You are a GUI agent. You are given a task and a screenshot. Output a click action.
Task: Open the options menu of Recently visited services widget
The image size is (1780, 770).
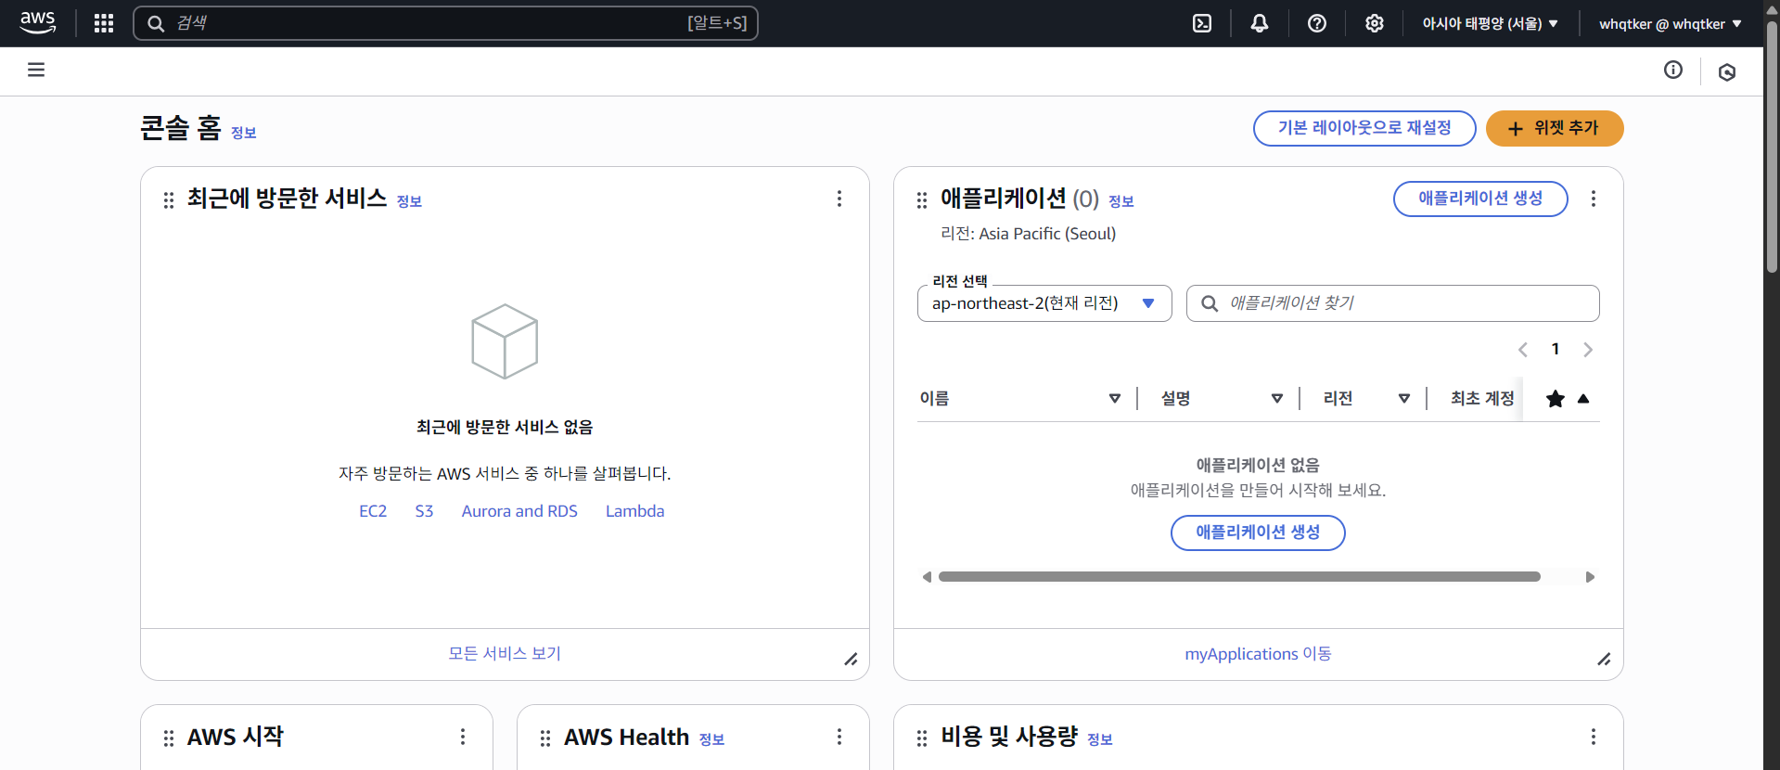pyautogui.click(x=839, y=199)
